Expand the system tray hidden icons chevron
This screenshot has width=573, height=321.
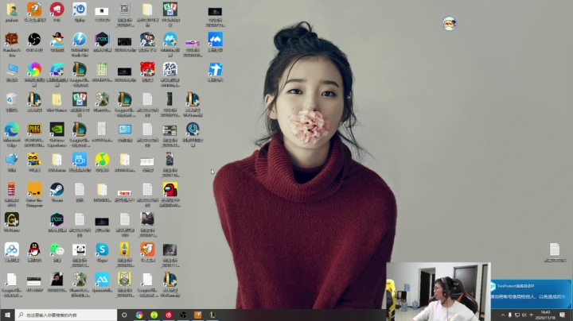[503, 315]
